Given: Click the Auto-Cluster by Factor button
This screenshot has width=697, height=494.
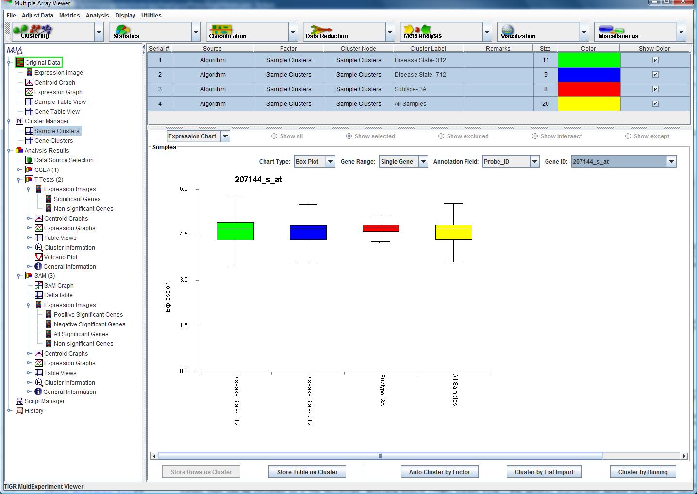Looking at the screenshot, I should coord(439,472).
